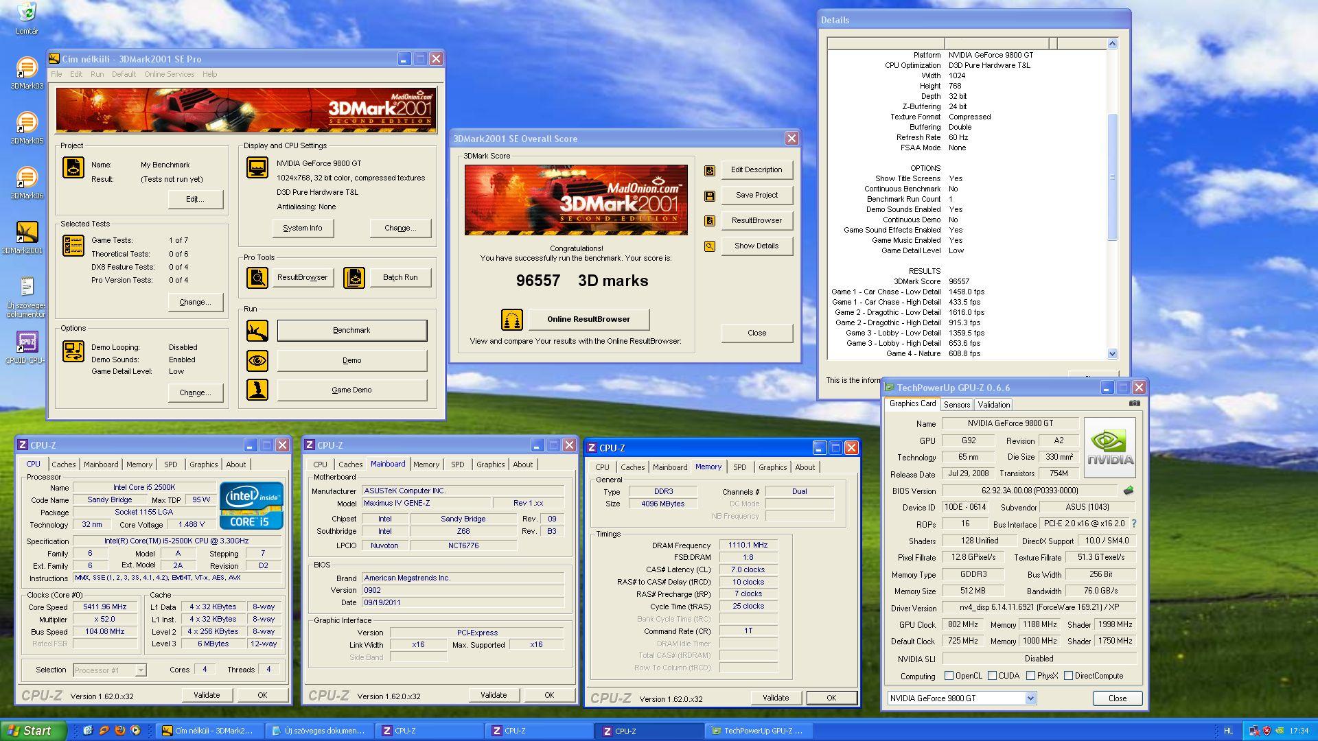Screen dimensions: 1318x741
Task: Open the Help menu in 3DMark2001
Action: (209, 74)
